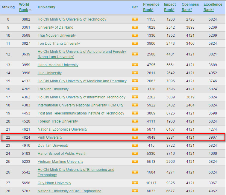Open details icon for Duy Tan University

pos(135,145)
